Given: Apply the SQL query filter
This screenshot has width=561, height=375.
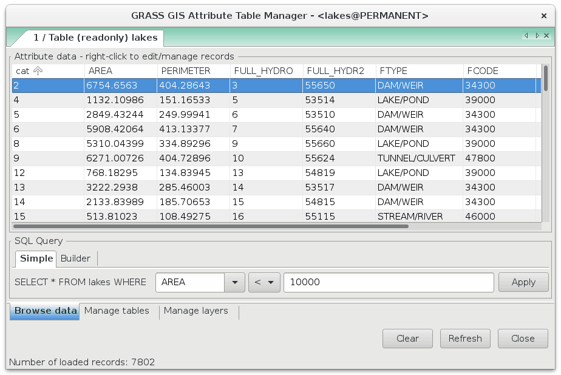Looking at the screenshot, I should point(523,282).
